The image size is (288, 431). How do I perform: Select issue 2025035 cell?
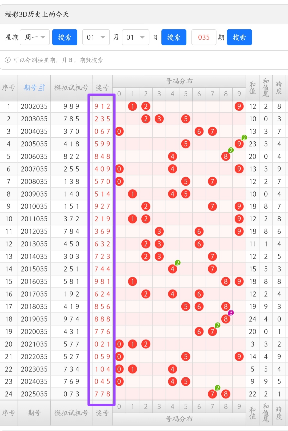[34, 394]
